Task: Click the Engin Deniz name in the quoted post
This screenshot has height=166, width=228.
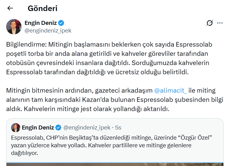Action: (38, 128)
